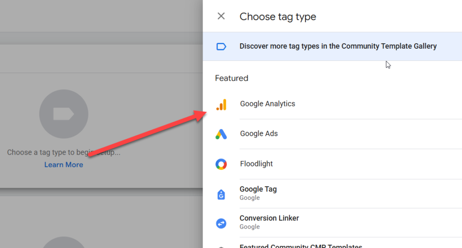The height and width of the screenshot is (248, 462).
Task: Select the Google Tag label
Action: pos(258,189)
